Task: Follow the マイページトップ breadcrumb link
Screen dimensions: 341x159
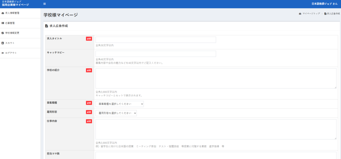Action: click(x=311, y=14)
